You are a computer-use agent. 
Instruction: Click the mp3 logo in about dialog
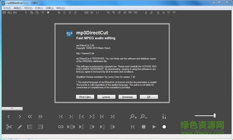point(69,34)
